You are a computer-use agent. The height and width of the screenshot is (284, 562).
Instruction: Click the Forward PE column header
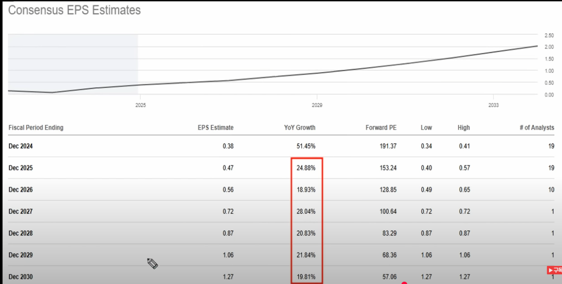pyautogui.click(x=381, y=128)
